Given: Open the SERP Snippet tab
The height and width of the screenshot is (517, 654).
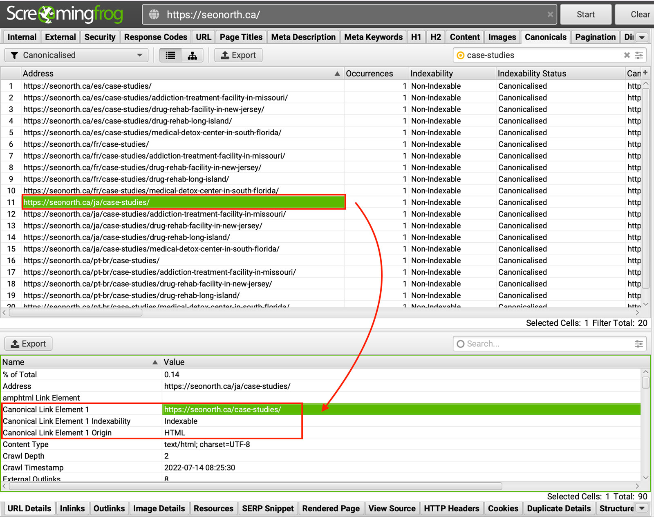Looking at the screenshot, I should [x=268, y=508].
